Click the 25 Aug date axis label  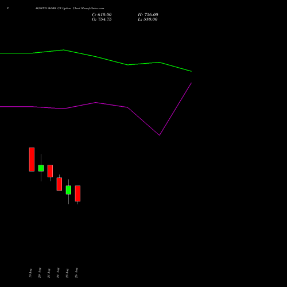67,273
